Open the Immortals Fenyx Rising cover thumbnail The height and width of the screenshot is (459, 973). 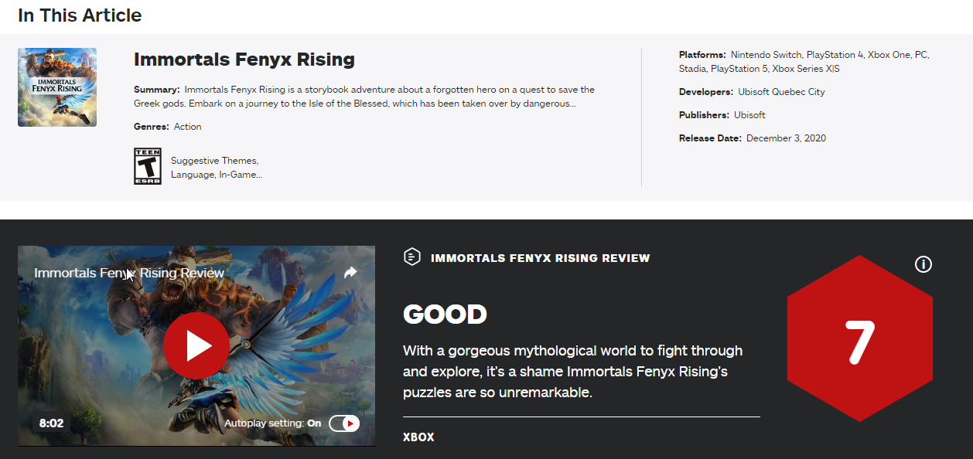coord(57,87)
